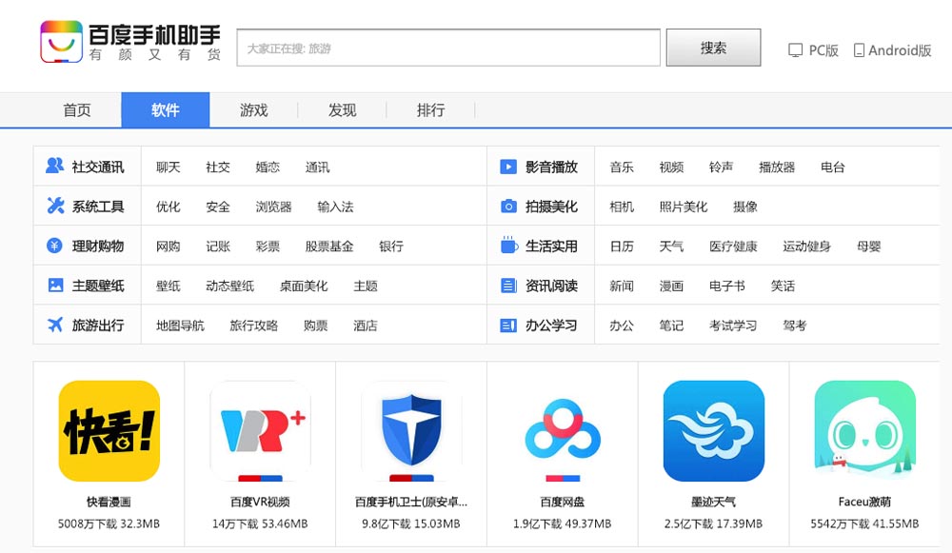Click the 办公学习 book icon
Screen dimensions: 952x553
tap(508, 326)
